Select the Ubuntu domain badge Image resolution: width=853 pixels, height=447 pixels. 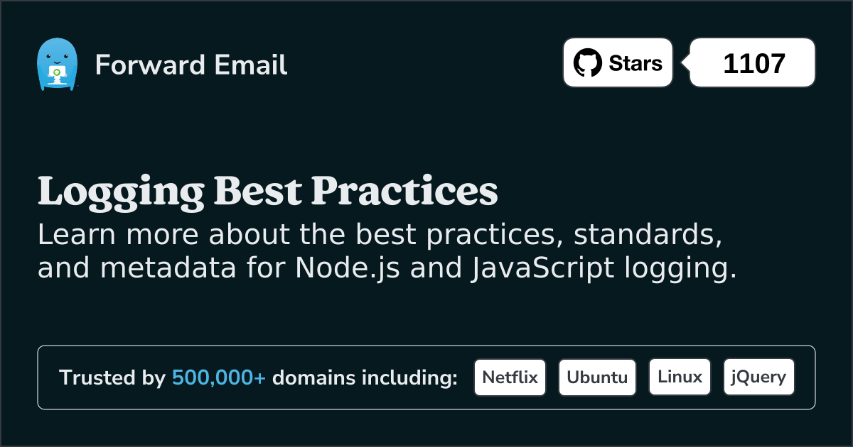click(x=597, y=377)
